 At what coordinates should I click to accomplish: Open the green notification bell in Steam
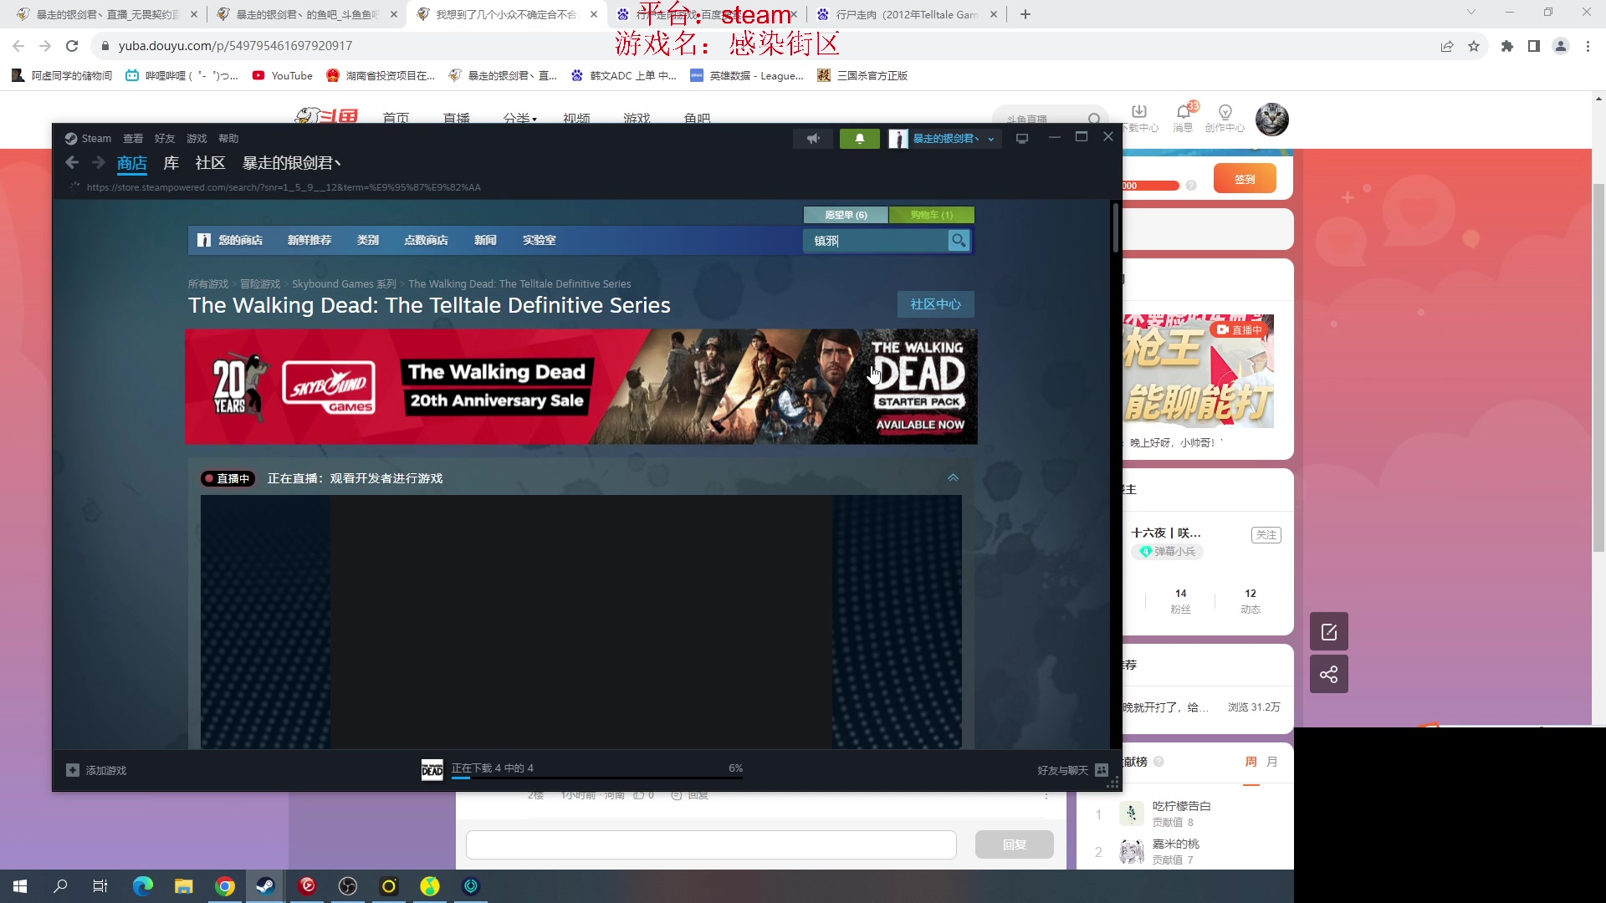(x=859, y=138)
